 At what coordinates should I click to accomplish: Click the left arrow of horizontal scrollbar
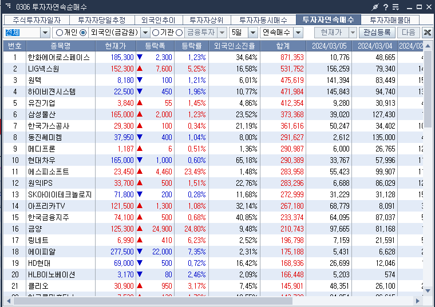coord(9,301)
